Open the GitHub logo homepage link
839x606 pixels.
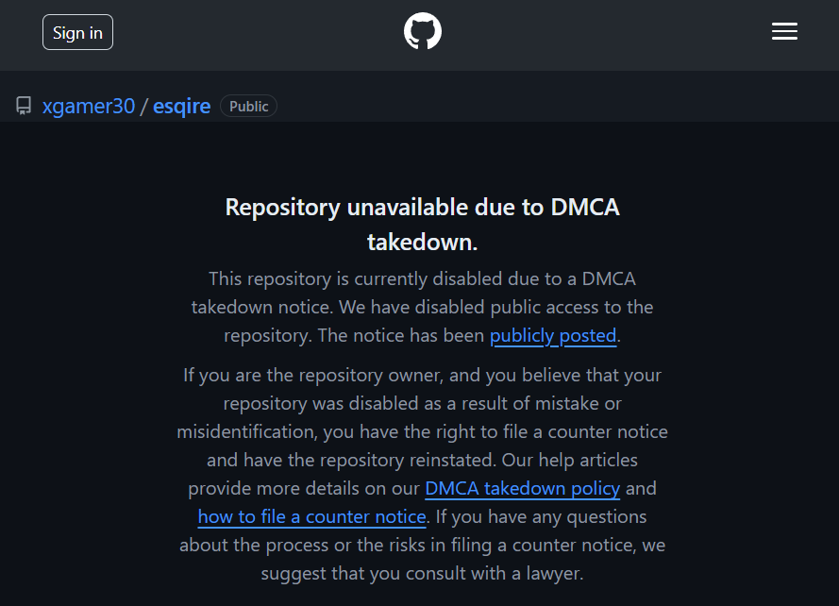click(422, 31)
